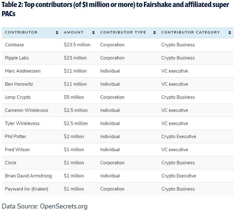Click the OpenSecrets.org data source text

point(64,206)
